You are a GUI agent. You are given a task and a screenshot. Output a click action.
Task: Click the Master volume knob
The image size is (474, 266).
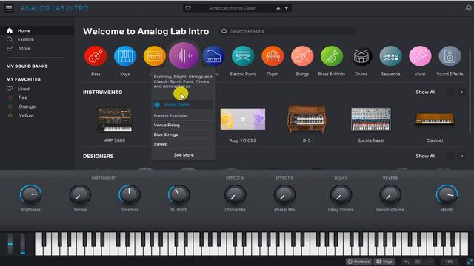click(447, 194)
